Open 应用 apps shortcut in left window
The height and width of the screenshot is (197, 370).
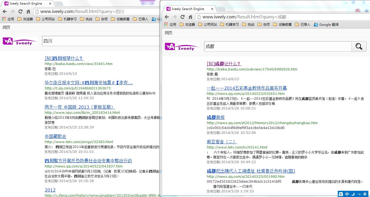[x=8, y=19]
